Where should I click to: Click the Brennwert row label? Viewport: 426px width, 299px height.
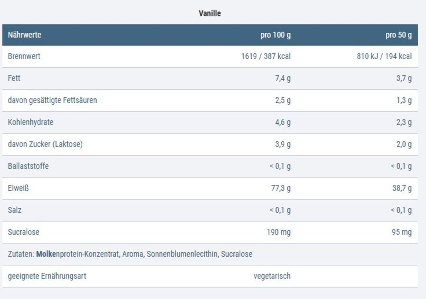(24, 56)
